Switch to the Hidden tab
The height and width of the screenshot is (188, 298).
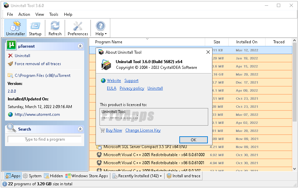point(53,176)
